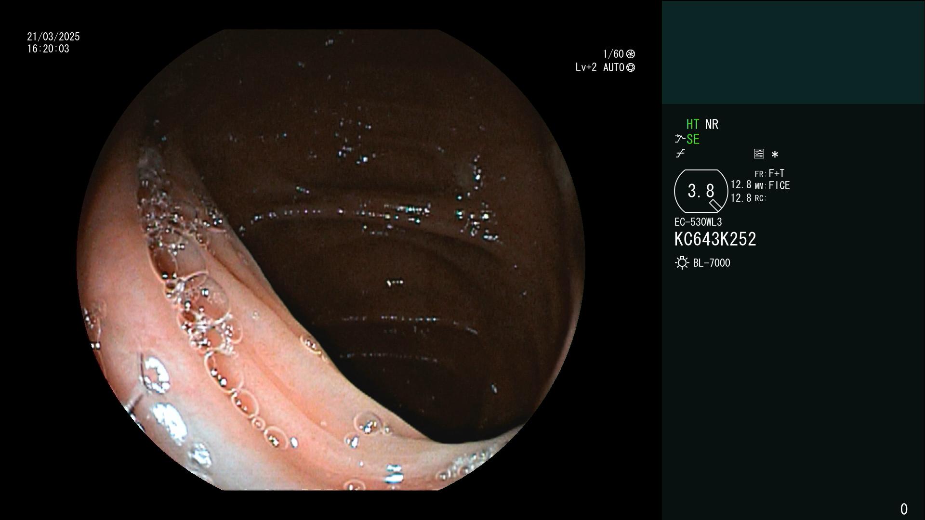Click the structure emphasis icon left of SE
925x520 pixels.
pyautogui.click(x=680, y=139)
